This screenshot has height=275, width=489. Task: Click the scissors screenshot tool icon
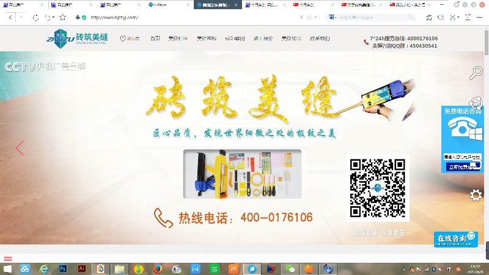(452, 18)
